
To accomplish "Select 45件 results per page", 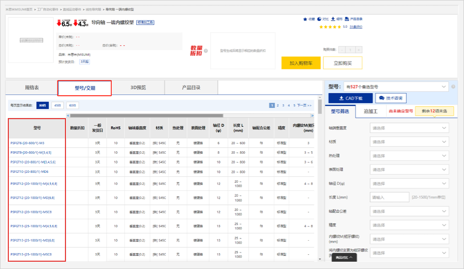I will (57, 105).
